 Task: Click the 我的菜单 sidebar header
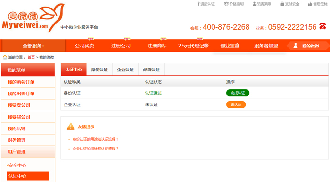[28, 70]
